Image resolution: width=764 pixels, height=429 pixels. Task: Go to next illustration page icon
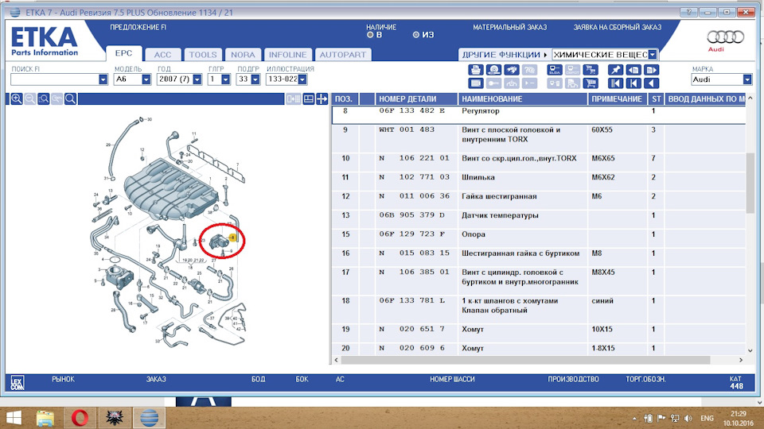pyautogui.click(x=652, y=70)
